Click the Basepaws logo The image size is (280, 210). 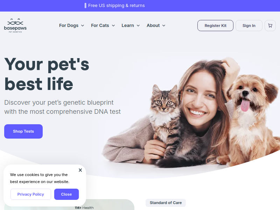pos(15,26)
